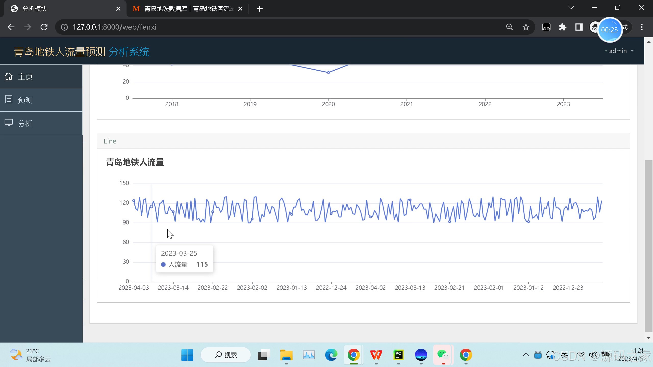Open WeChat from the taskbar
653x367 pixels.
(x=443, y=355)
